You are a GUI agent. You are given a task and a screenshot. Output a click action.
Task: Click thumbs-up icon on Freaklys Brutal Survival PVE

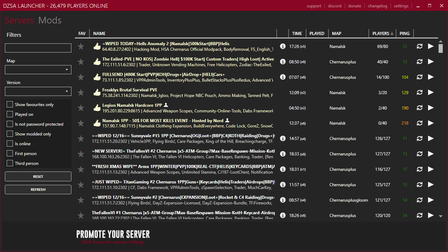click(x=97, y=92)
